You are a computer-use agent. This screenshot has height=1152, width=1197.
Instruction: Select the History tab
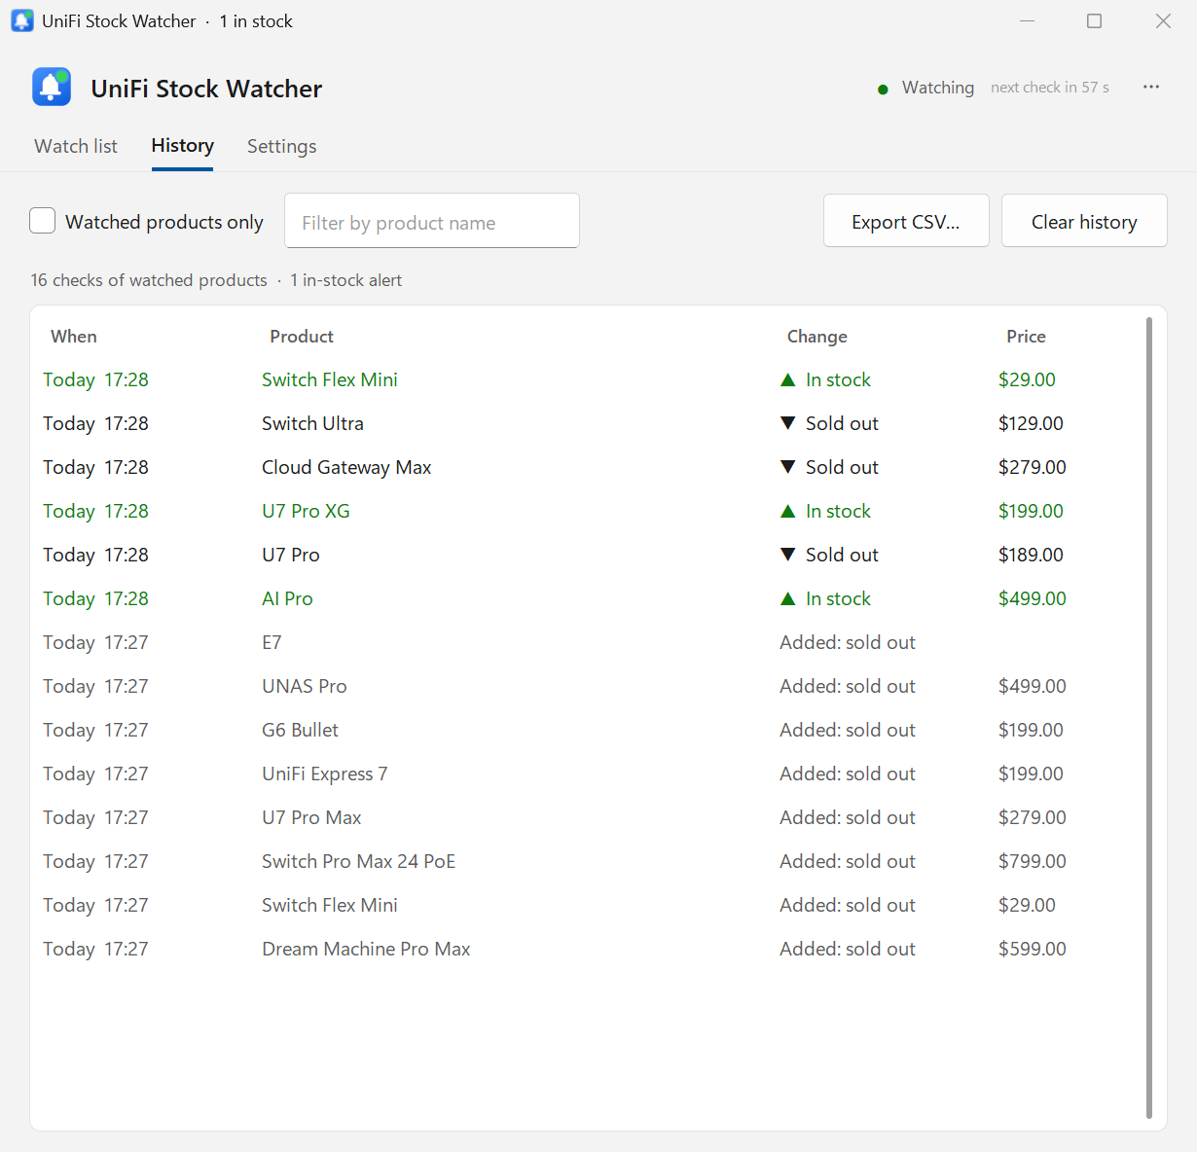tap(182, 145)
